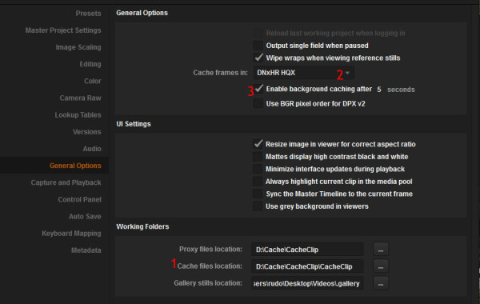Check Use grey background in viewers
The image size is (480, 304).
click(x=258, y=206)
